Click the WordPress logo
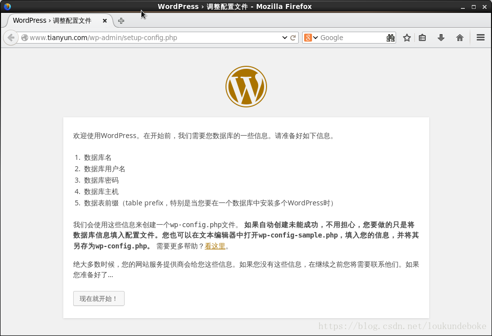Viewport: 492px width, 336px height. [246, 87]
